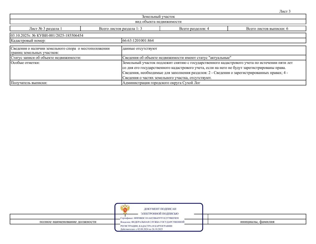Click the 'Лист № 3 раздела 1' cell
The image size is (316, 244).
[45, 29]
